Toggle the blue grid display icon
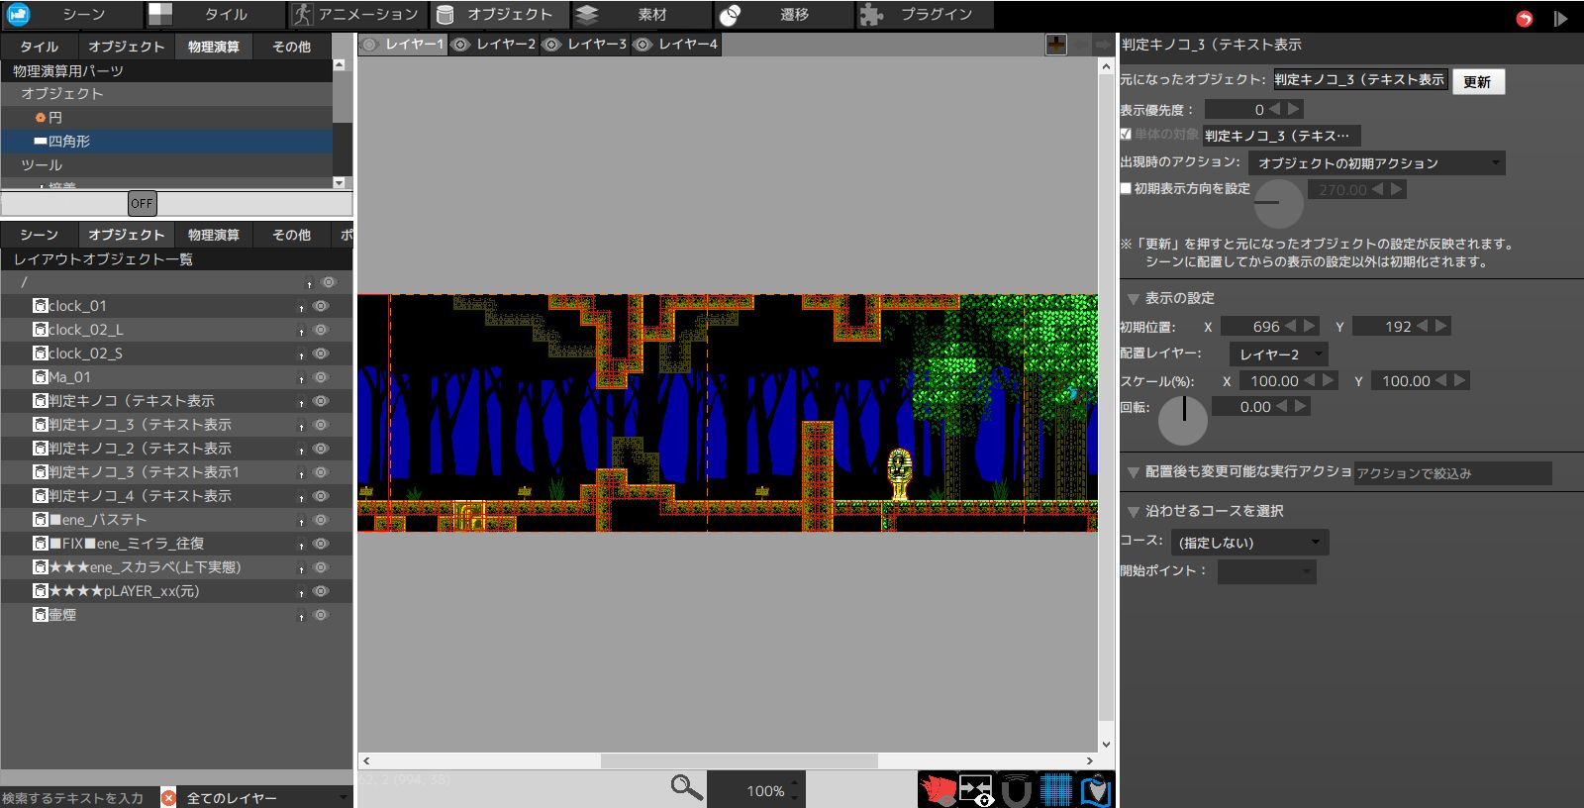The height and width of the screenshot is (808, 1584). pos(1056,790)
